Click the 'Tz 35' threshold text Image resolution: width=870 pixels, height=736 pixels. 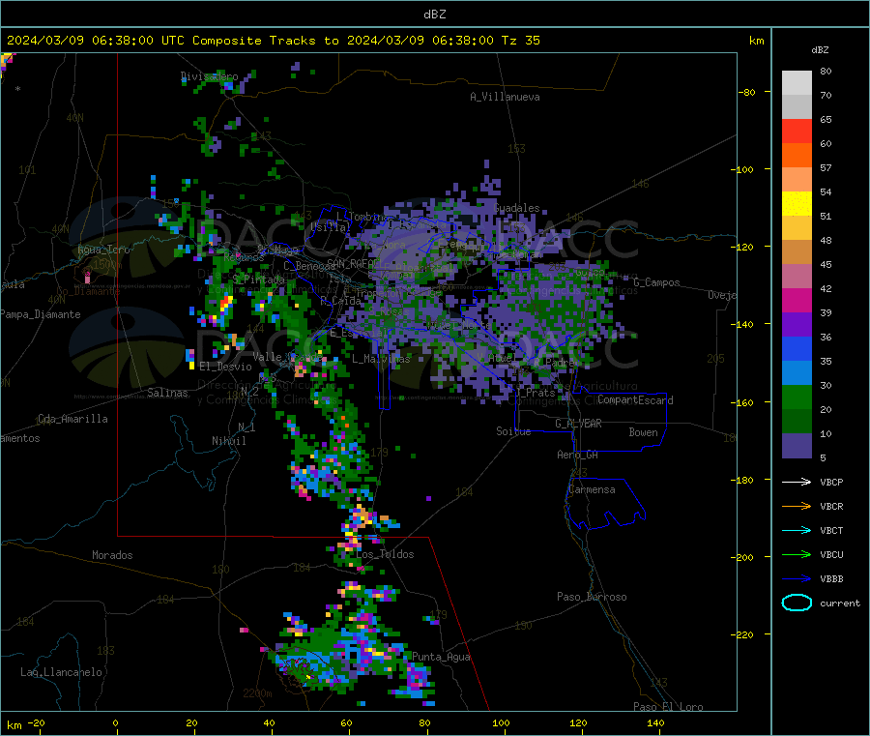[x=520, y=41]
